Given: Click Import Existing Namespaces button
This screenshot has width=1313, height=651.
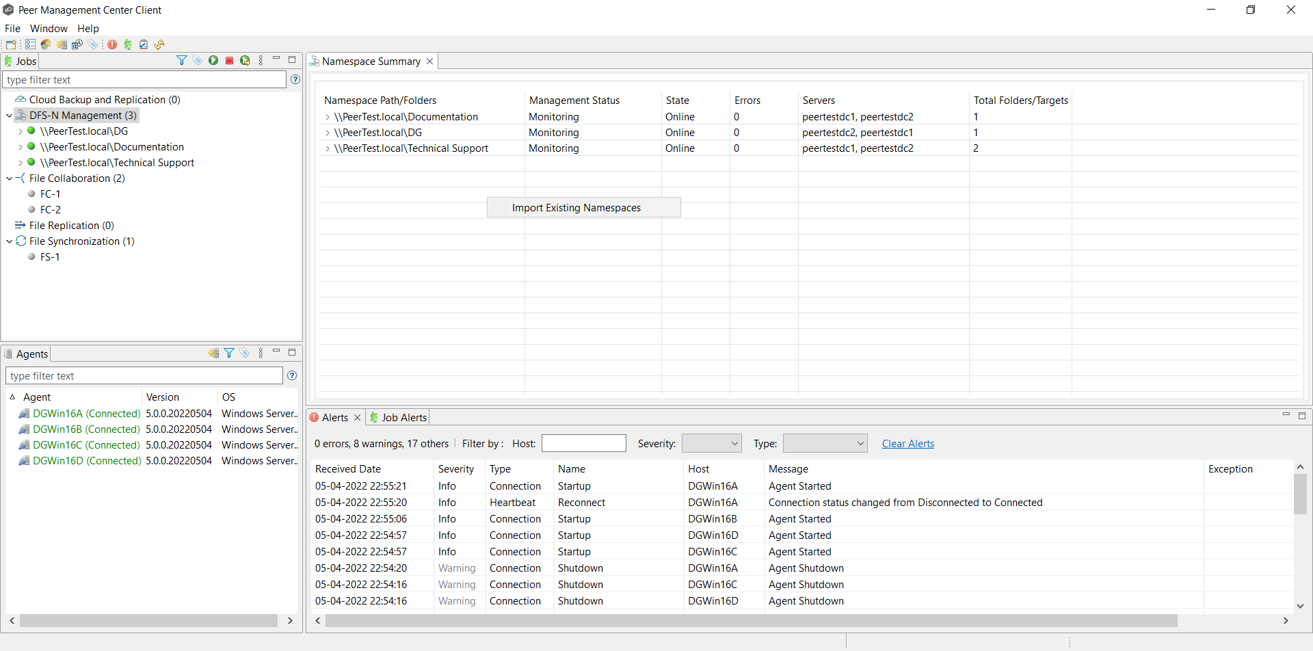Looking at the screenshot, I should point(583,207).
